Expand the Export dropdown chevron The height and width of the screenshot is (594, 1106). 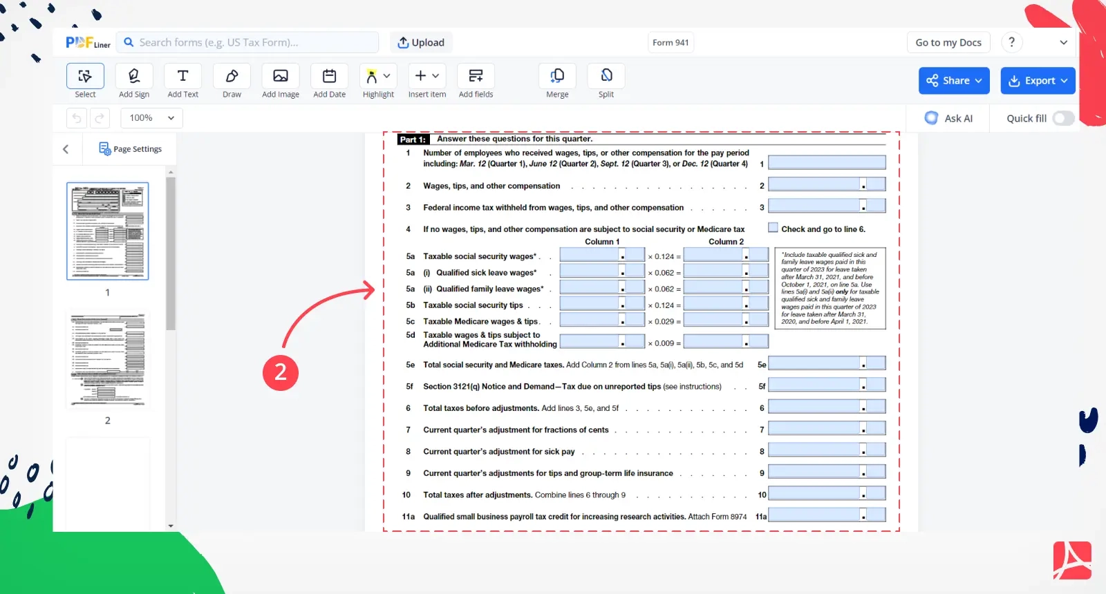(x=1064, y=81)
